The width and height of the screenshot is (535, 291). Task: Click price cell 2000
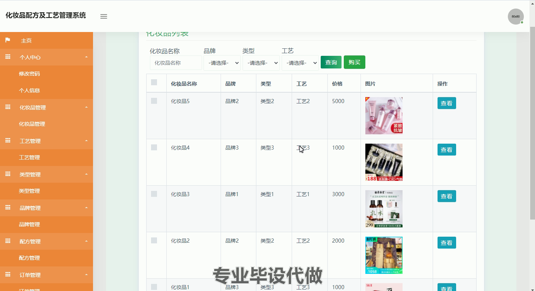click(338, 241)
